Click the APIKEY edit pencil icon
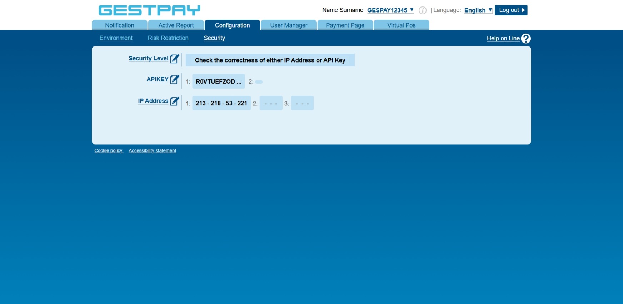 click(175, 79)
